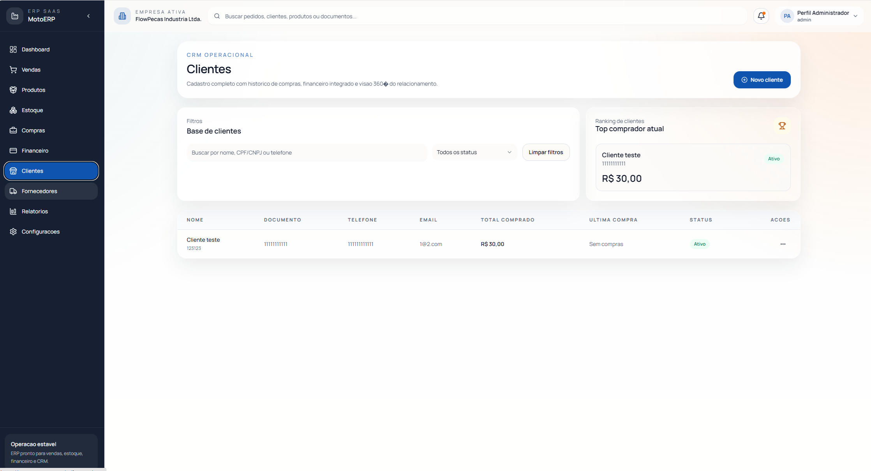871x471 pixels.
Task: Click the magnifier icon in global search
Action: point(217,16)
